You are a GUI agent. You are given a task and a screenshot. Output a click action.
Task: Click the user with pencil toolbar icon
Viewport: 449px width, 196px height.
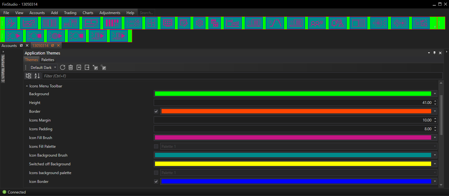[x=11, y=23]
